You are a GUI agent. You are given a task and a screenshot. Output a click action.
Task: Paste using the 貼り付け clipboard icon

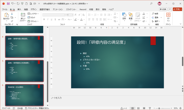pos(7,15)
